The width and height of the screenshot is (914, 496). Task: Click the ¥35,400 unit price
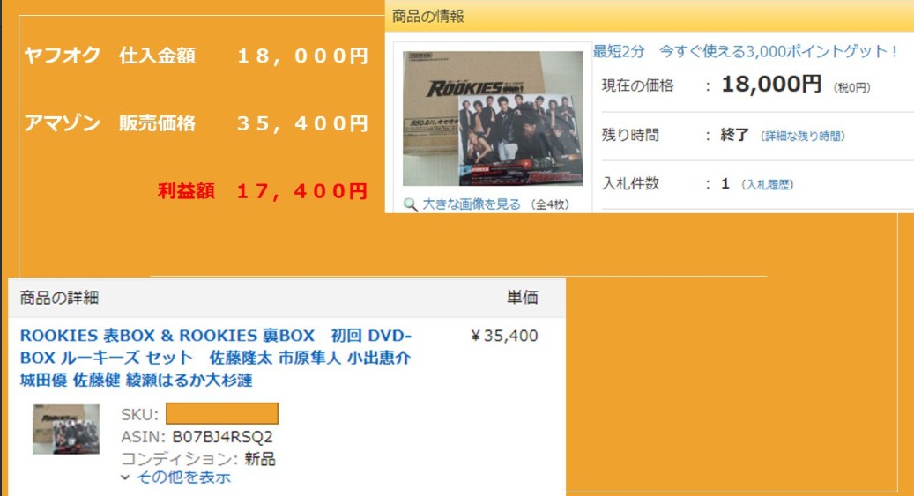[x=505, y=336]
